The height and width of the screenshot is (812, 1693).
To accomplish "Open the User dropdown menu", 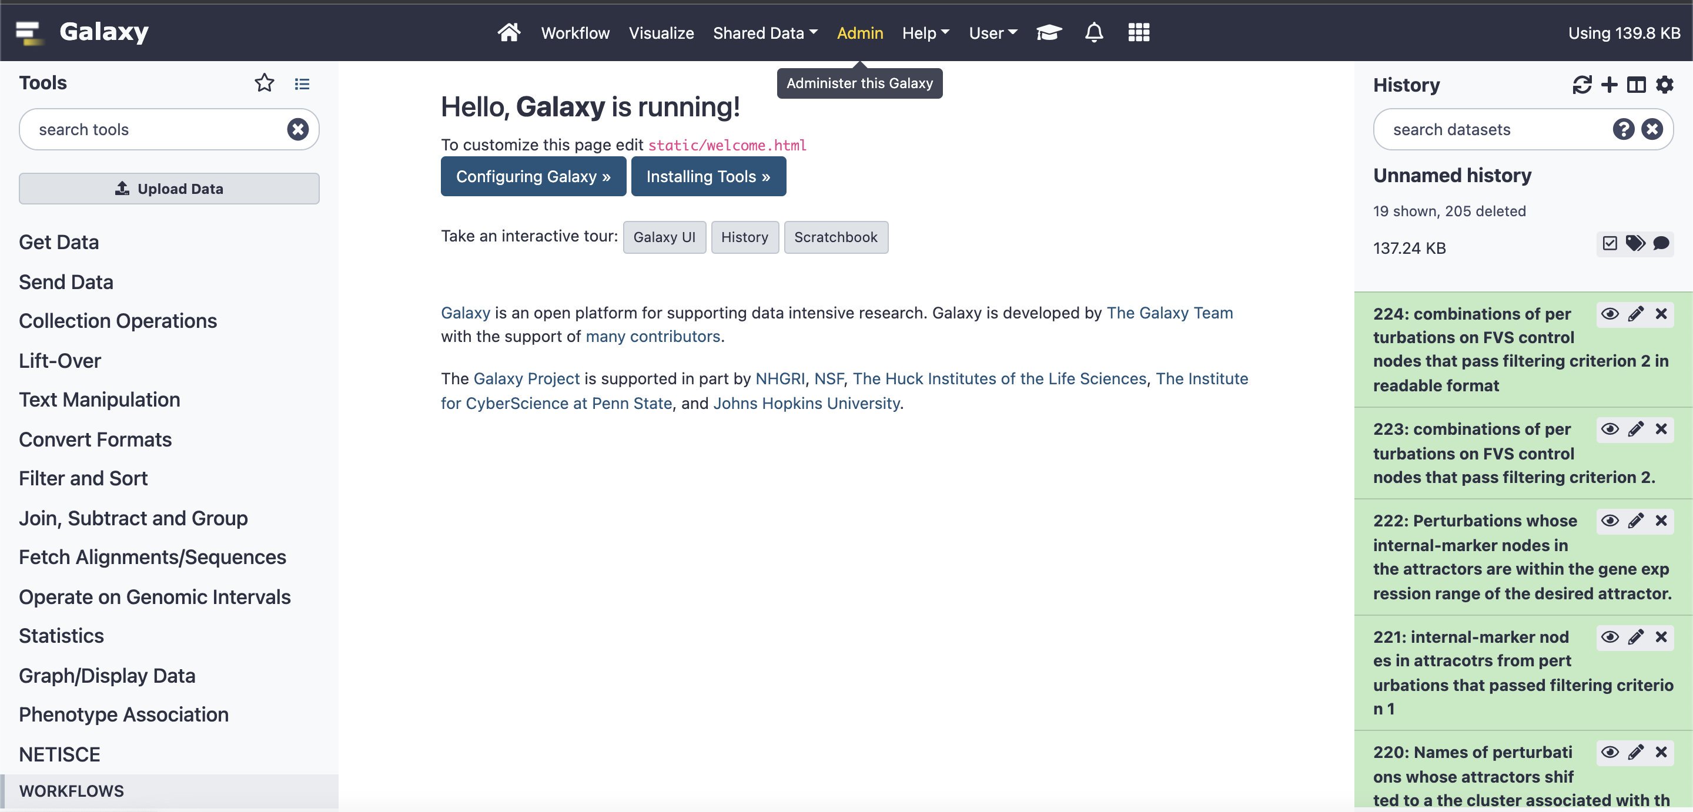I will [x=992, y=33].
